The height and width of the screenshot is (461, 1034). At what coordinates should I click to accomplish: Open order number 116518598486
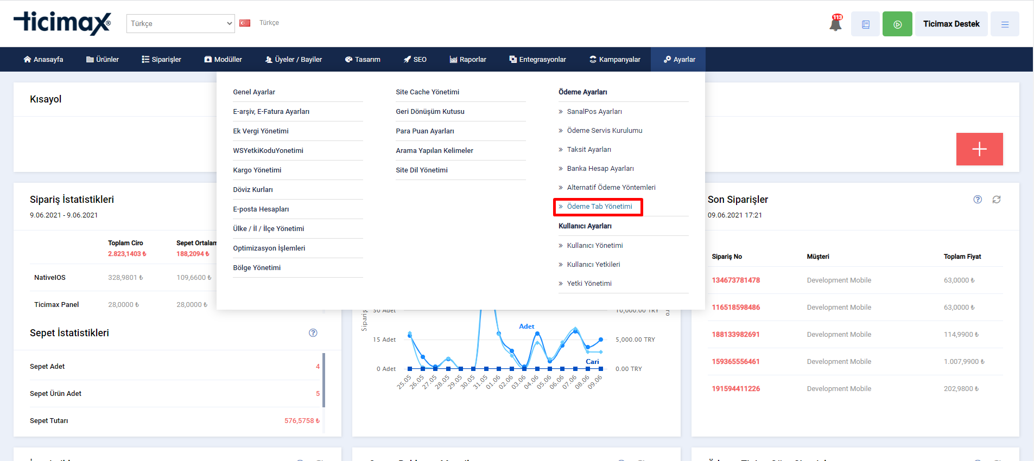[736, 308]
